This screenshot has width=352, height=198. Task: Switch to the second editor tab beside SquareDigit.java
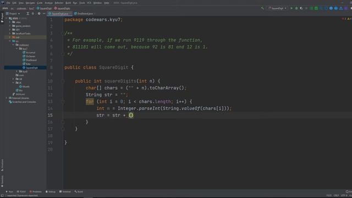[x=85, y=14]
